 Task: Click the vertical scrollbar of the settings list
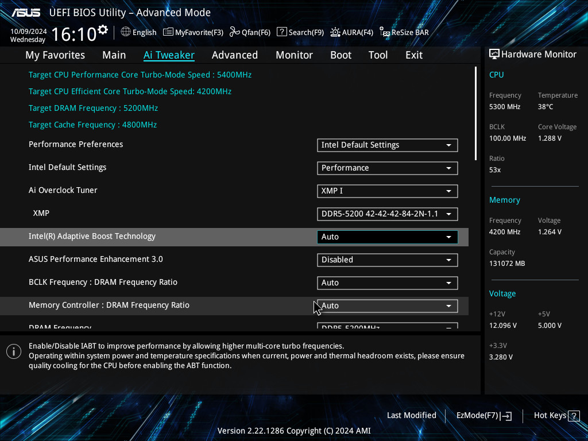pos(475,114)
